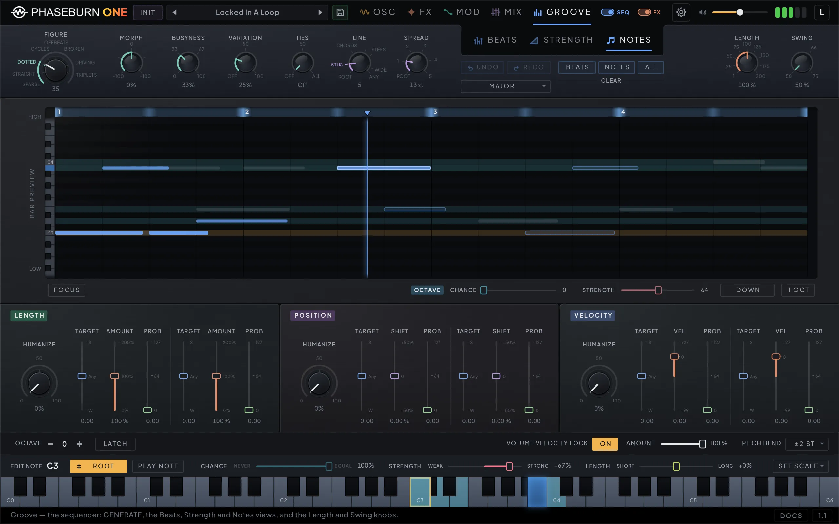Open the MIX tab

click(x=507, y=12)
